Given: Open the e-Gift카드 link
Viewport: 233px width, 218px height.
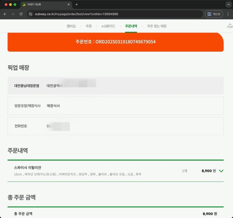Looking at the screenshot, I should (x=110, y=26).
